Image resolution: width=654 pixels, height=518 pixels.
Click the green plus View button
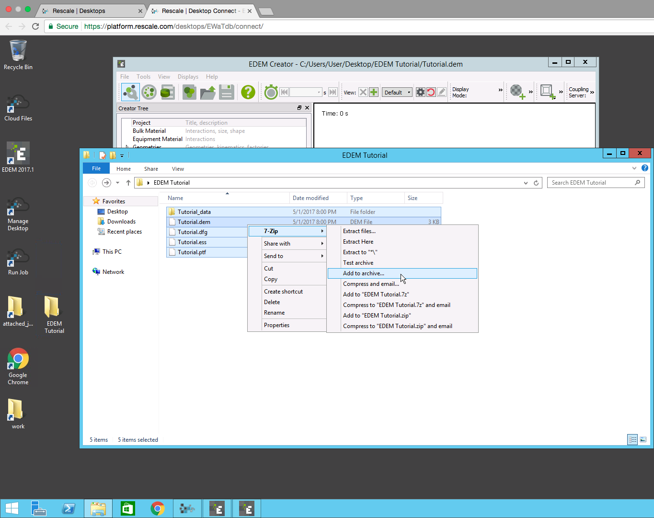tap(374, 92)
